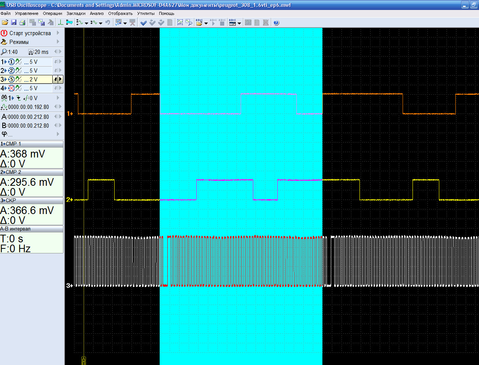Image resolution: width=479 pixels, height=365 pixels.
Task: Open the Файл menu
Action: [6, 13]
